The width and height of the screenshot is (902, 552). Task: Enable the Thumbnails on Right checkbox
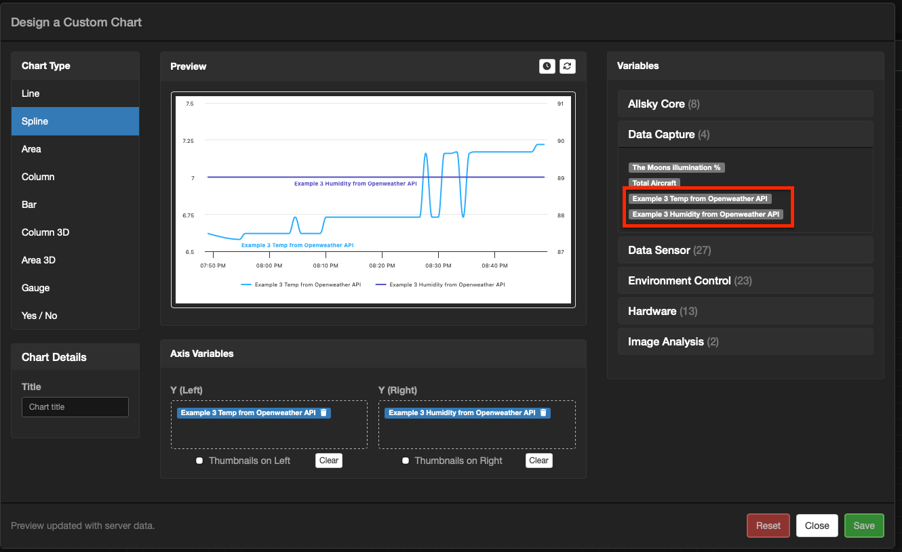point(406,461)
